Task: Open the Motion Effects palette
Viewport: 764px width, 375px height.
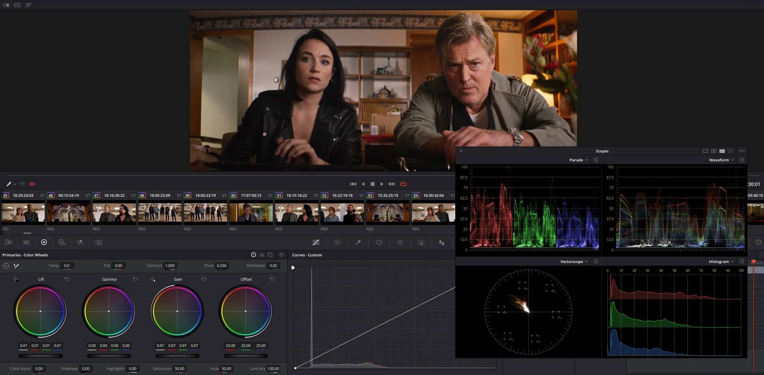Action: [x=98, y=242]
